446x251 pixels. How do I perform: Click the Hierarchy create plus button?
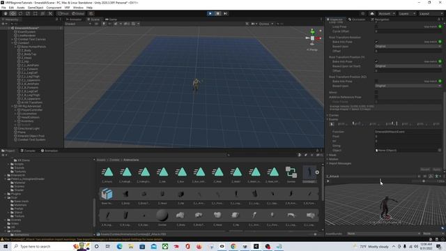pyautogui.click(x=3, y=24)
